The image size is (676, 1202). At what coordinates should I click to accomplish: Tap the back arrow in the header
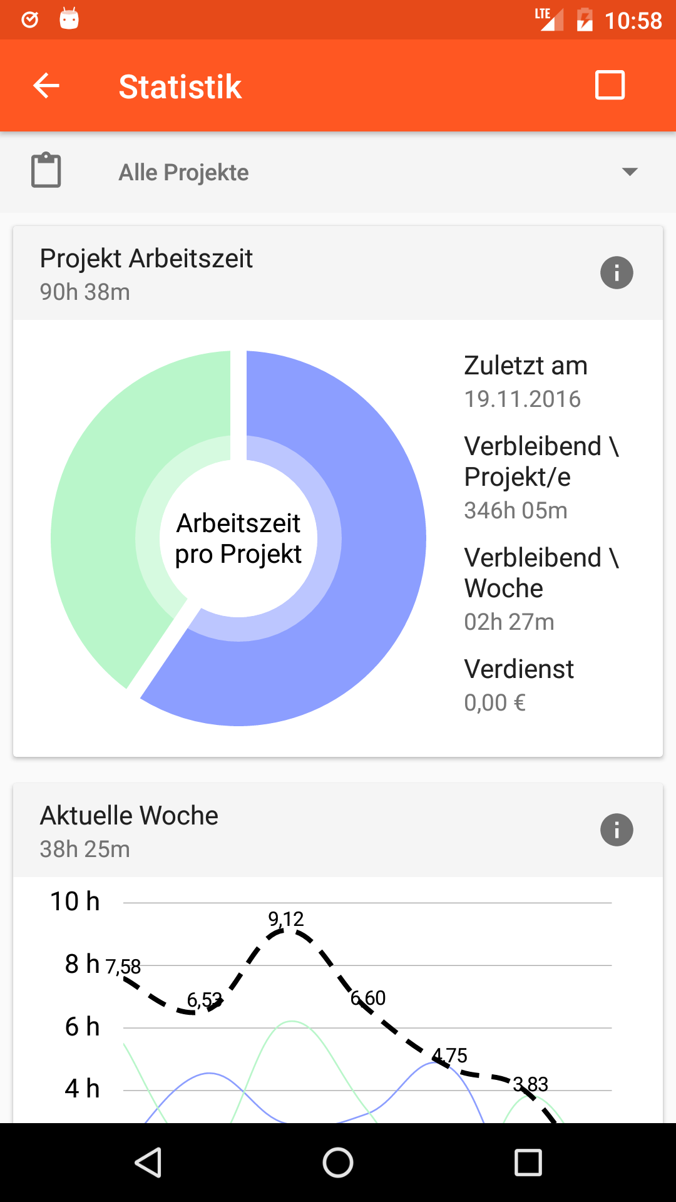point(46,86)
